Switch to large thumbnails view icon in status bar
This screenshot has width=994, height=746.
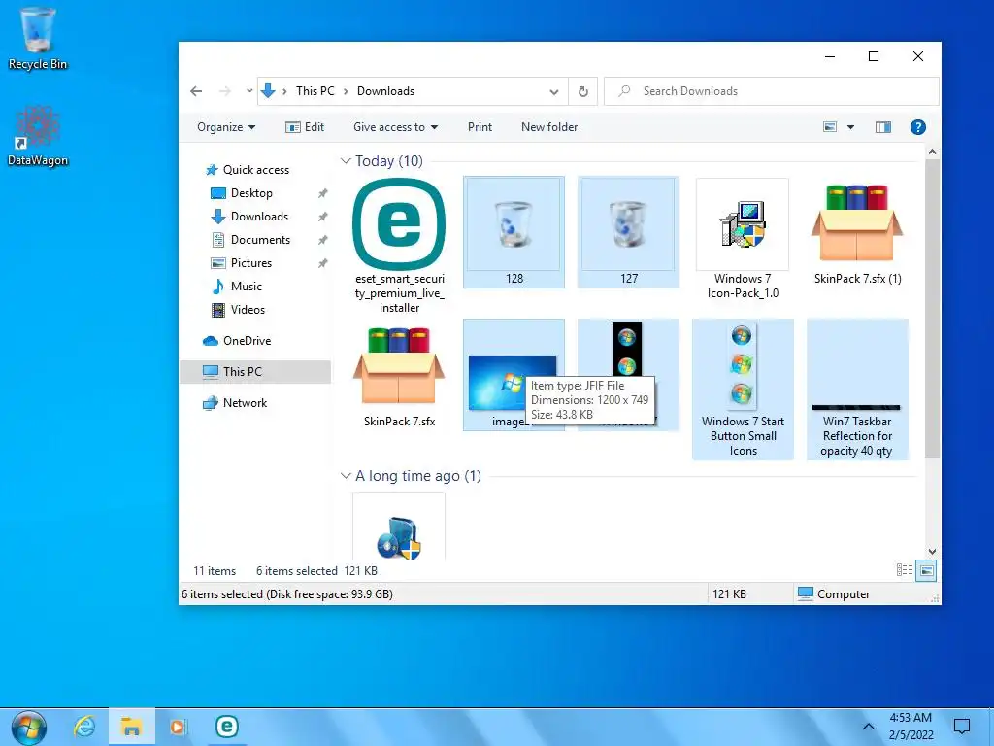[x=926, y=570]
